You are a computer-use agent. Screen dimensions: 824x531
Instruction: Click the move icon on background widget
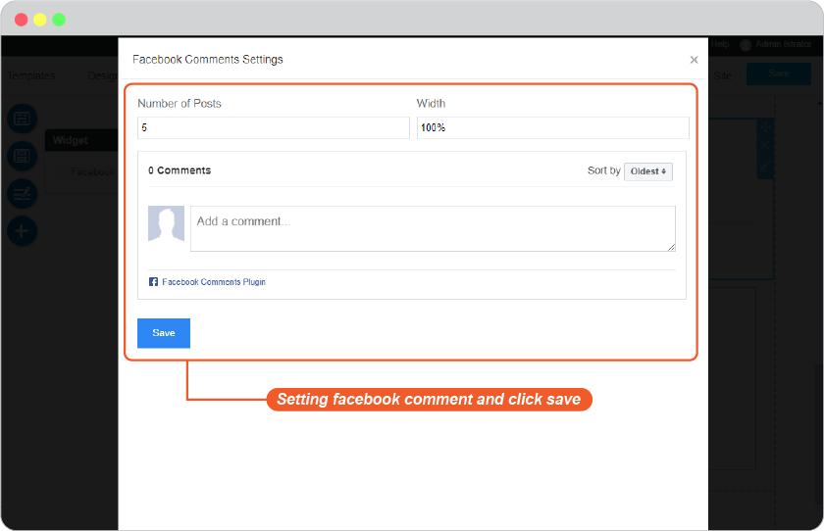765,126
